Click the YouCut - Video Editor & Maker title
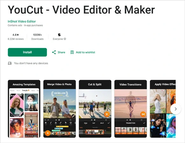This screenshot has width=185, height=143. coord(81,10)
